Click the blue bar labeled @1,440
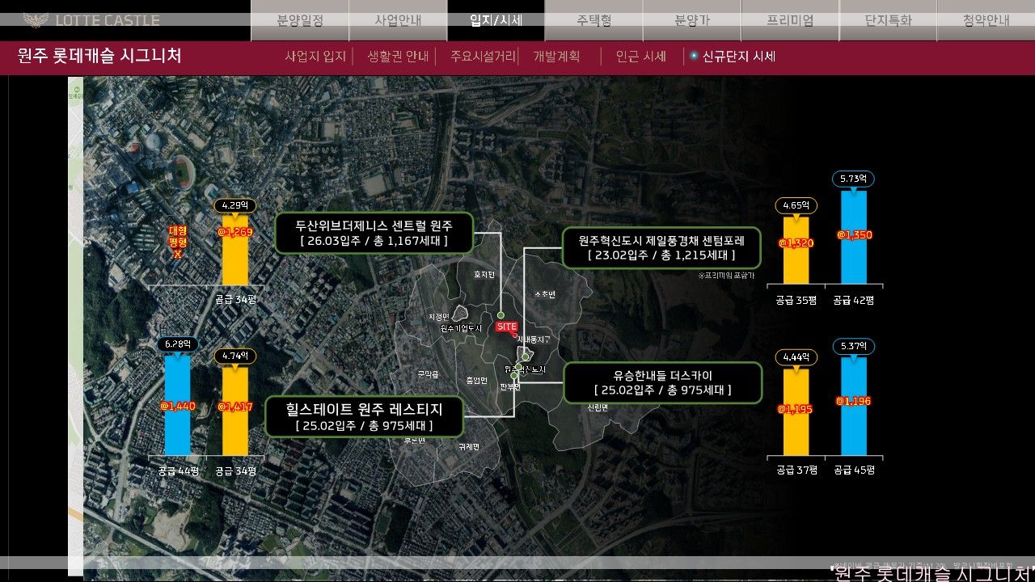Screen dimensions: 1035x582 [x=177, y=406]
